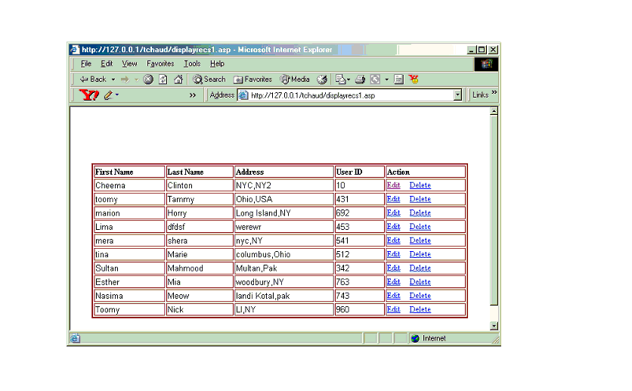Go to the Home page icon

178,79
